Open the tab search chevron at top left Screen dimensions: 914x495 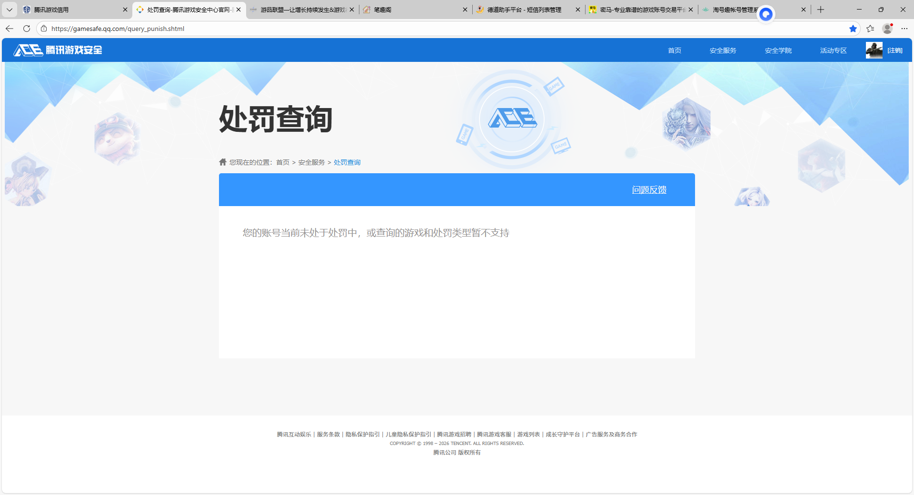coord(9,10)
